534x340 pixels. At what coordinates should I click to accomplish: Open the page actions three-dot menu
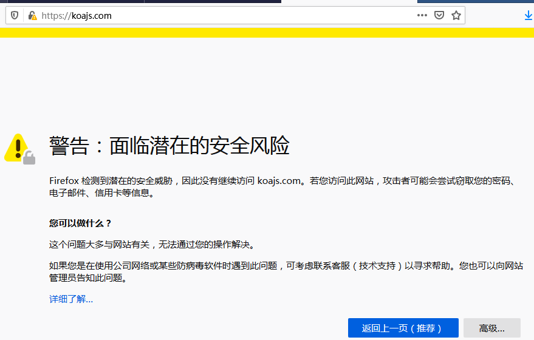coord(422,15)
